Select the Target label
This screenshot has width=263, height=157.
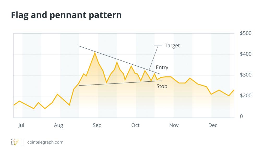pyautogui.click(x=172, y=46)
